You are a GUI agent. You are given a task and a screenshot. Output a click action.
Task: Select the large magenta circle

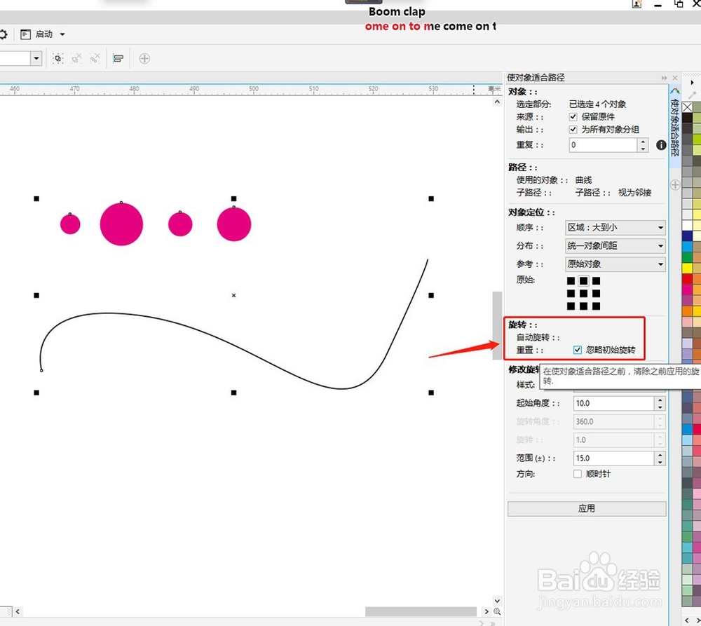pos(121,224)
